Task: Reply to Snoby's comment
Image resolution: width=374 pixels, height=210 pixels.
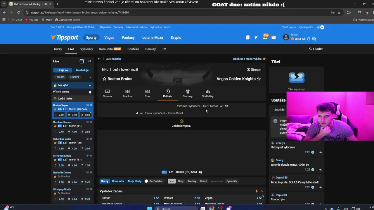Action: [321, 170]
